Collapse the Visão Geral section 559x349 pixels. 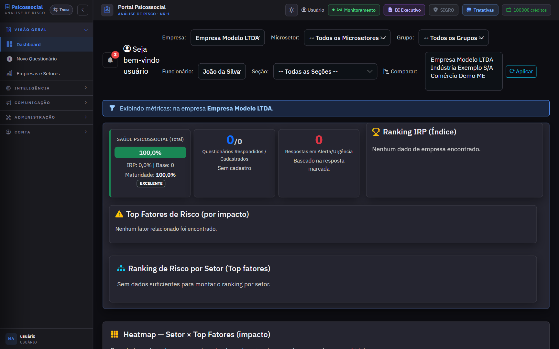tap(47, 30)
